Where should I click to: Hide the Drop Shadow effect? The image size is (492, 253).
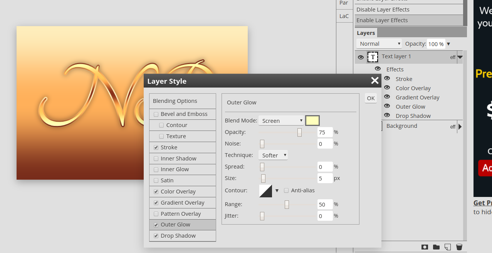point(387,115)
